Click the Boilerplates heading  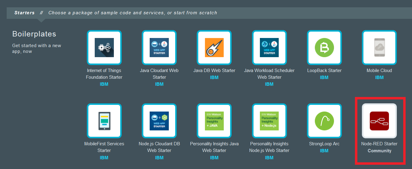pyautogui.click(x=34, y=34)
